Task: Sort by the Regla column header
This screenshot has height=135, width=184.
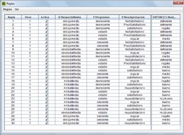Action: [13, 17]
